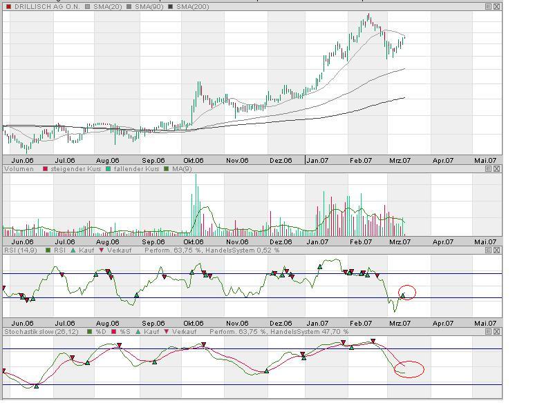This screenshot has height=414, width=553.
Task: Click Okt.06 on the price chart axis
Action: (x=194, y=161)
